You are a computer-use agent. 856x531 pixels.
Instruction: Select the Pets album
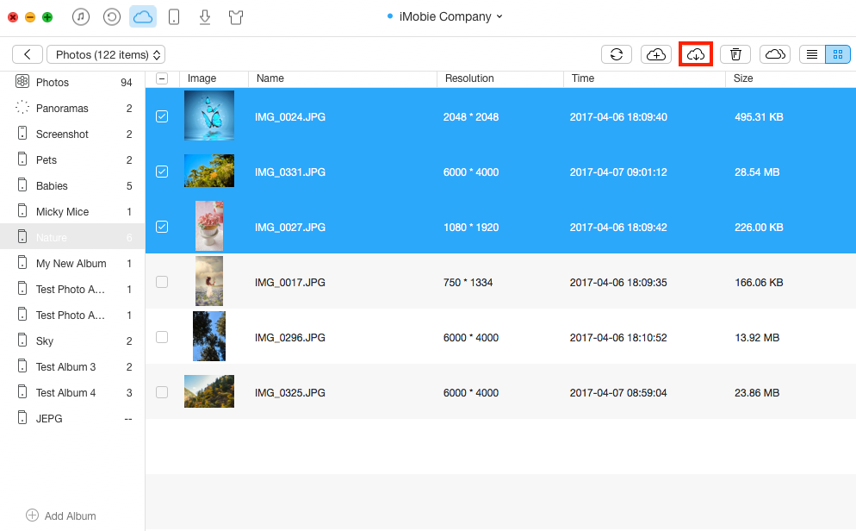click(x=72, y=160)
